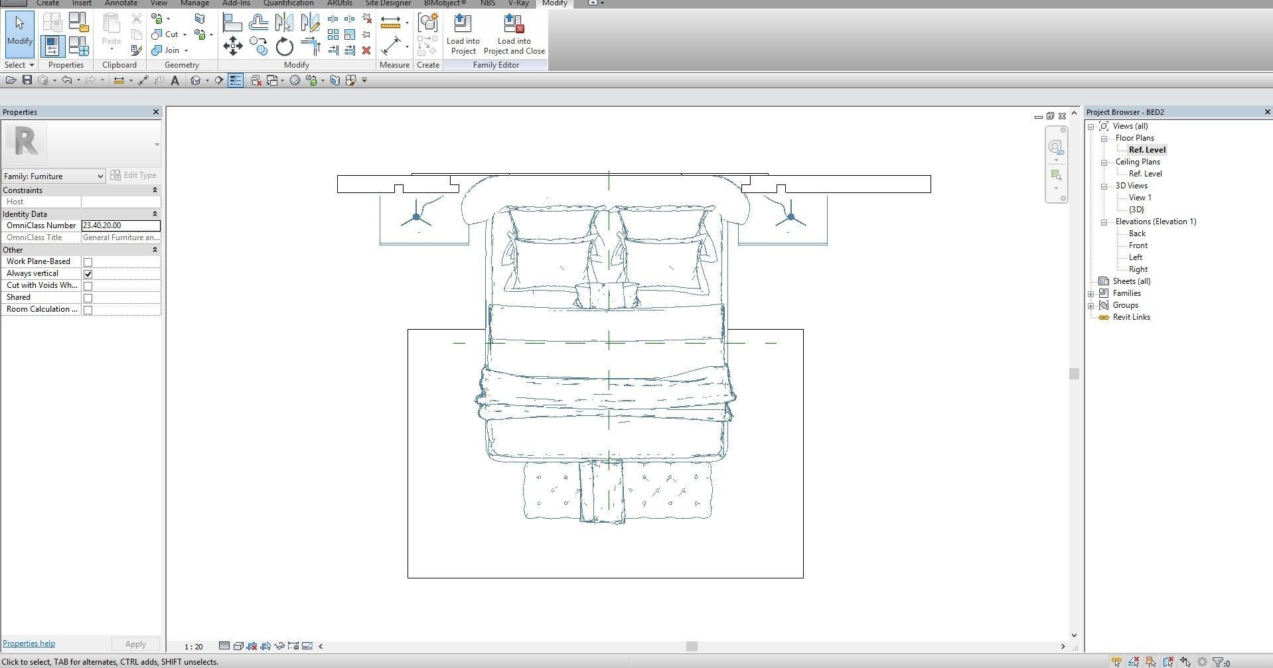The image size is (1273, 668).
Task: Open the Cut geometry dropdown arrow
Action: pyautogui.click(x=185, y=34)
